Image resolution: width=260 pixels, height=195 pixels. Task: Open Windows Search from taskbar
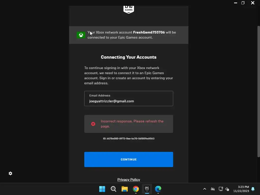coord(113,189)
